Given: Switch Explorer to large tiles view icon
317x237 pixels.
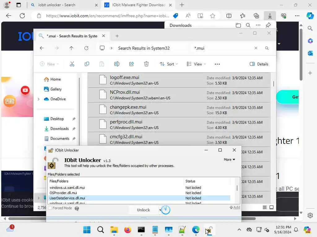Looking at the screenshot, I should pos(271,207).
